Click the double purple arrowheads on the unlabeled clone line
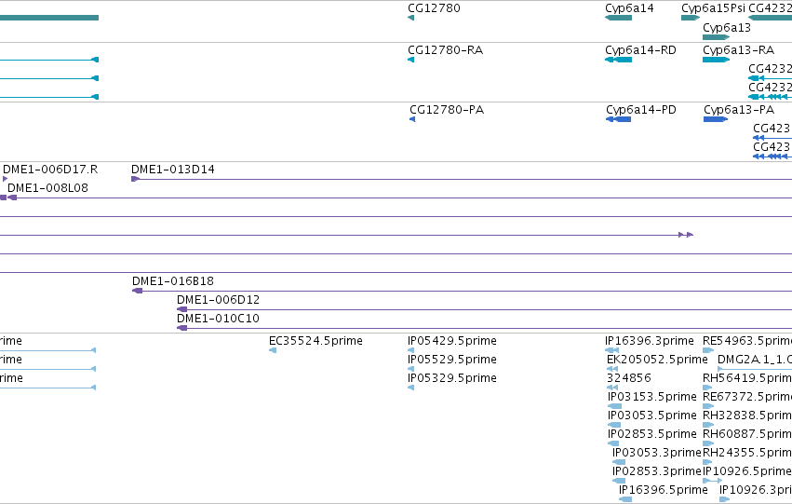792x504 pixels. point(686,235)
